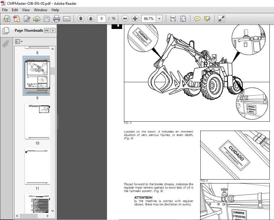Viewport: 274px width, 220px height.
Task: Go to previous page arrow
Action: [81, 18]
